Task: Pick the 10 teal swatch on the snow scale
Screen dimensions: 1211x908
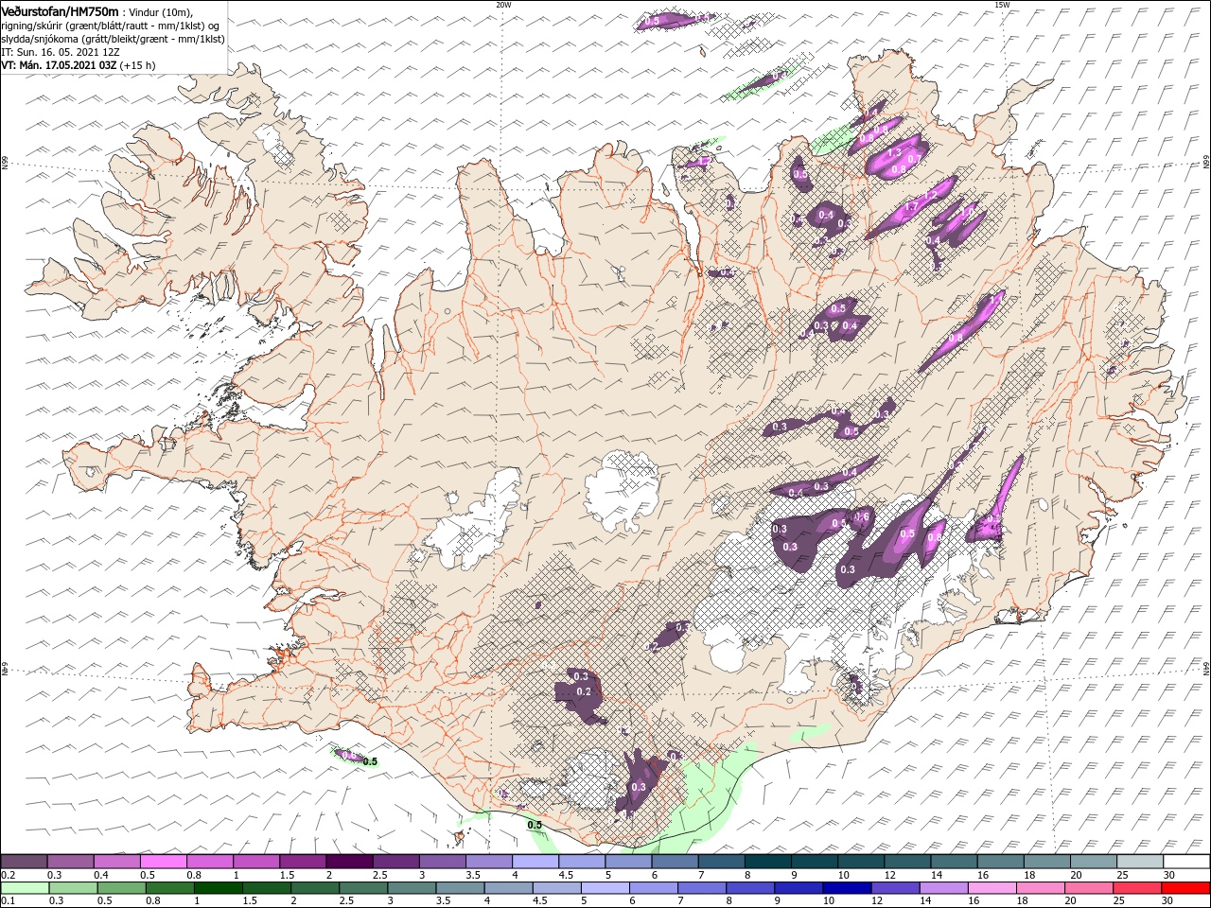Action: coord(861,861)
